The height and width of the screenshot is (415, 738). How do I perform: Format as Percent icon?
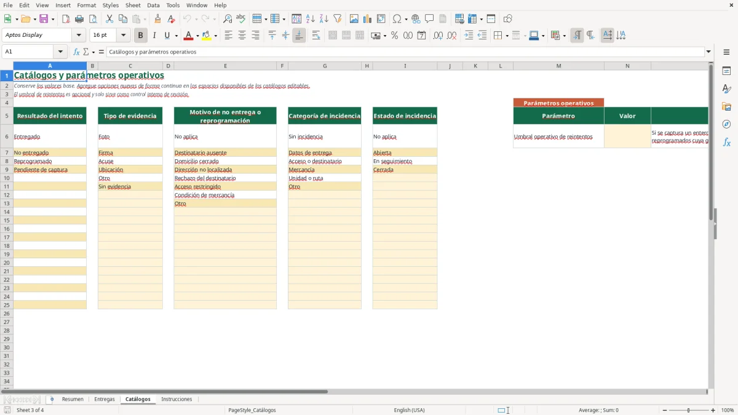coord(395,36)
